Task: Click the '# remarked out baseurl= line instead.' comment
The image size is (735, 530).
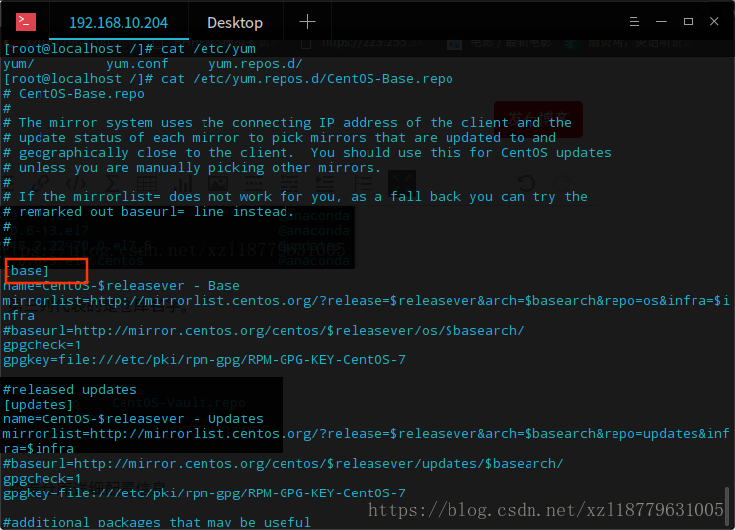Action: click(x=149, y=211)
